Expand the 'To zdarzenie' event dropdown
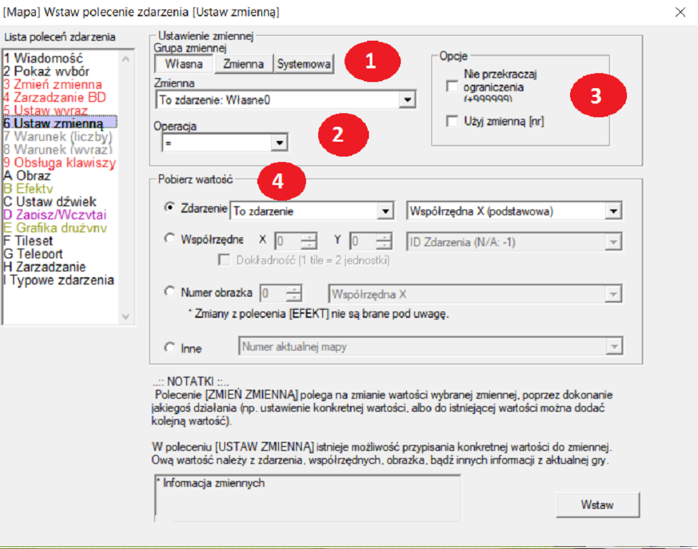 point(385,211)
